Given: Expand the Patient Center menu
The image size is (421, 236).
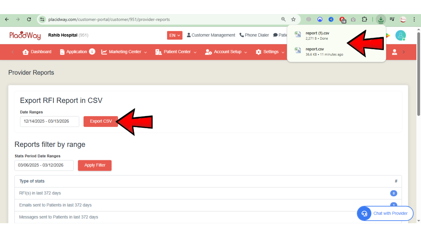Looking at the screenshot, I should point(176,52).
